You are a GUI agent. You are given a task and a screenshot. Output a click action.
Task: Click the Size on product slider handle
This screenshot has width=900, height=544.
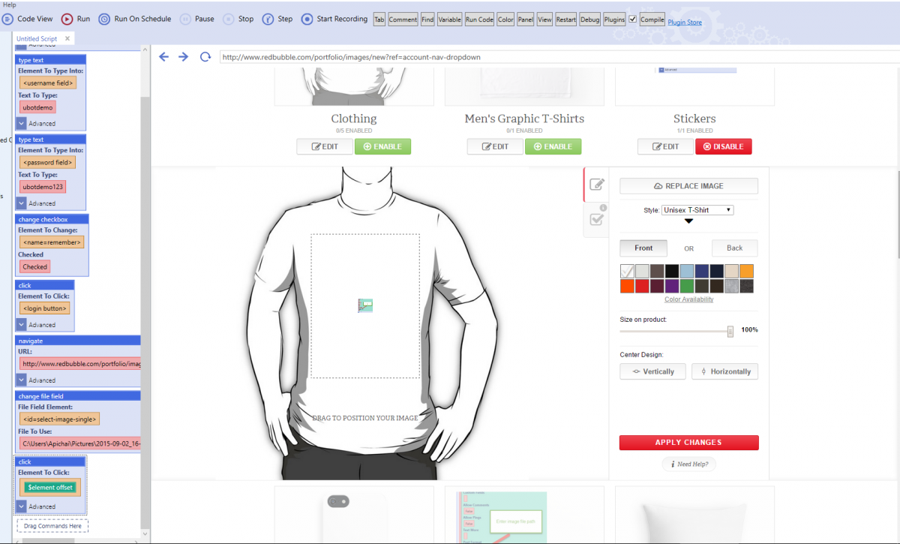[730, 331]
